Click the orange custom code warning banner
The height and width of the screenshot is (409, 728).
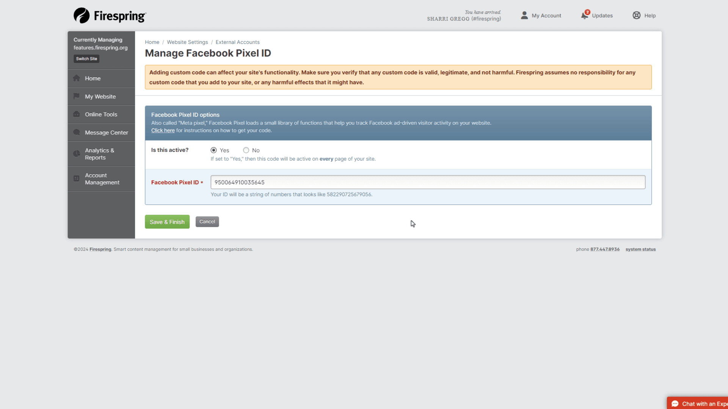[x=398, y=77]
